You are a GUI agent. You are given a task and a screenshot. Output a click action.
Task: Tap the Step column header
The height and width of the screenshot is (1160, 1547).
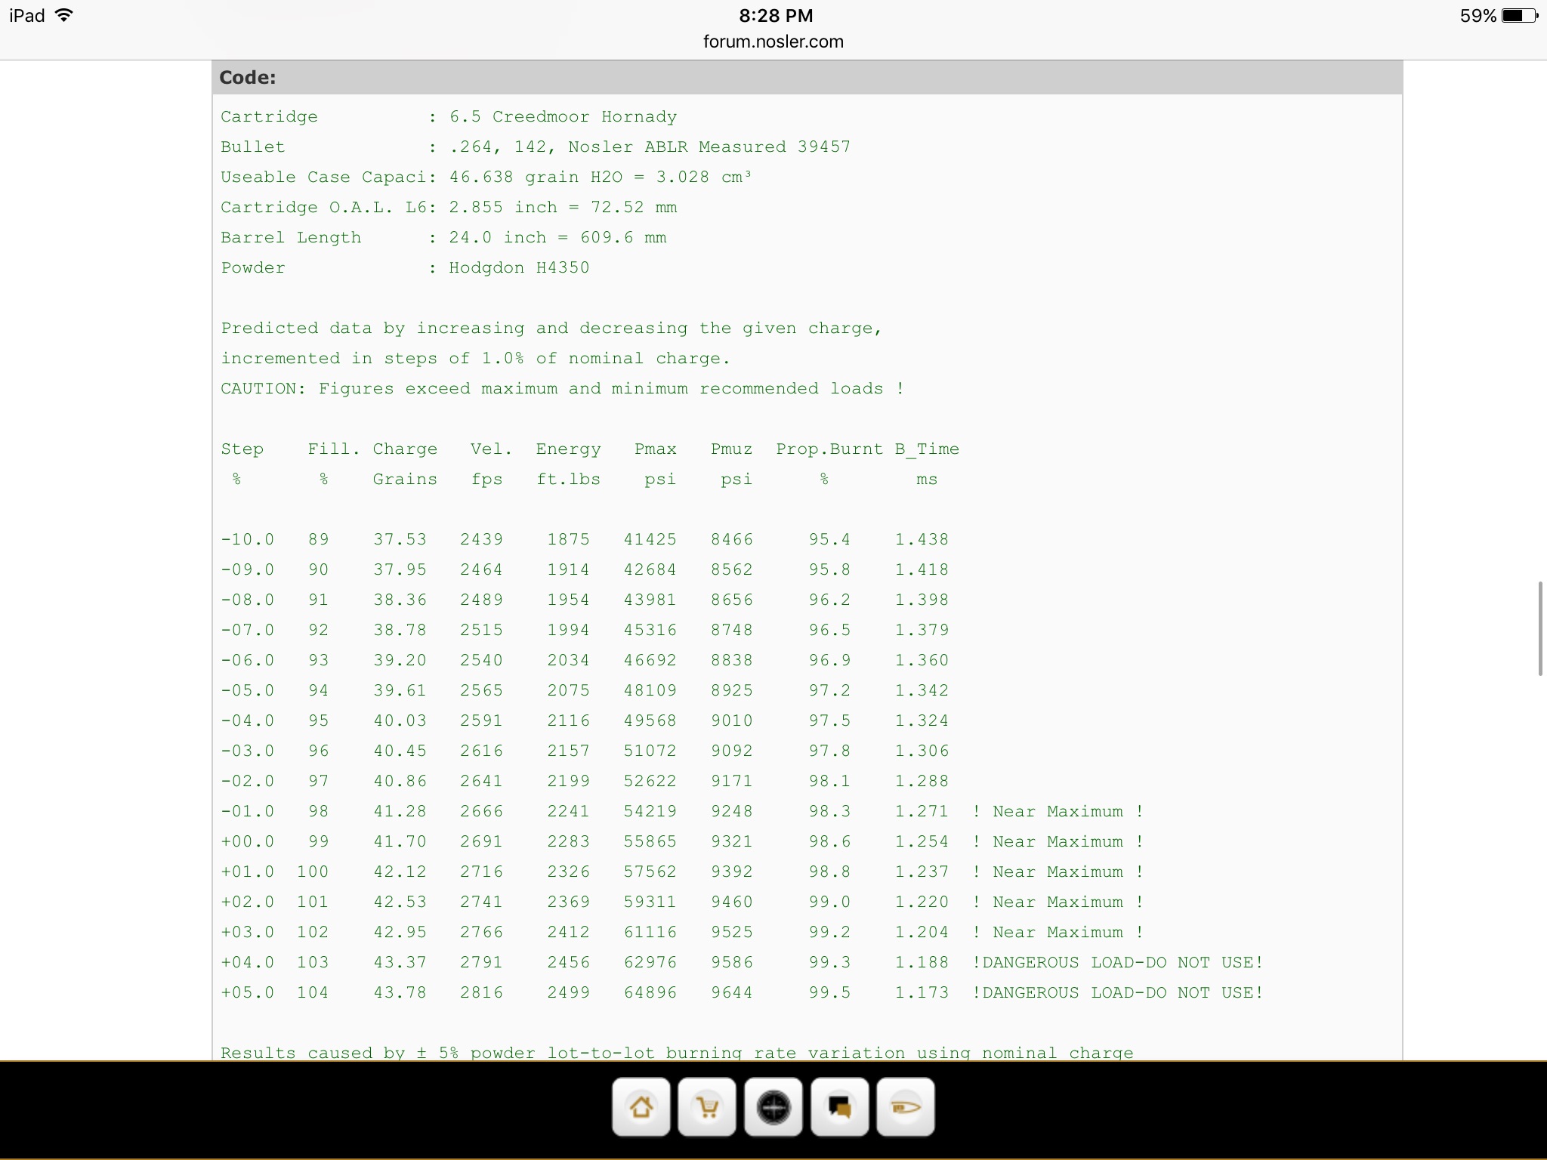pyautogui.click(x=242, y=449)
